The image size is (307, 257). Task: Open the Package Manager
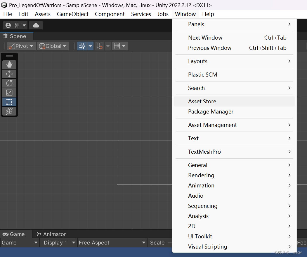tap(234, 112)
